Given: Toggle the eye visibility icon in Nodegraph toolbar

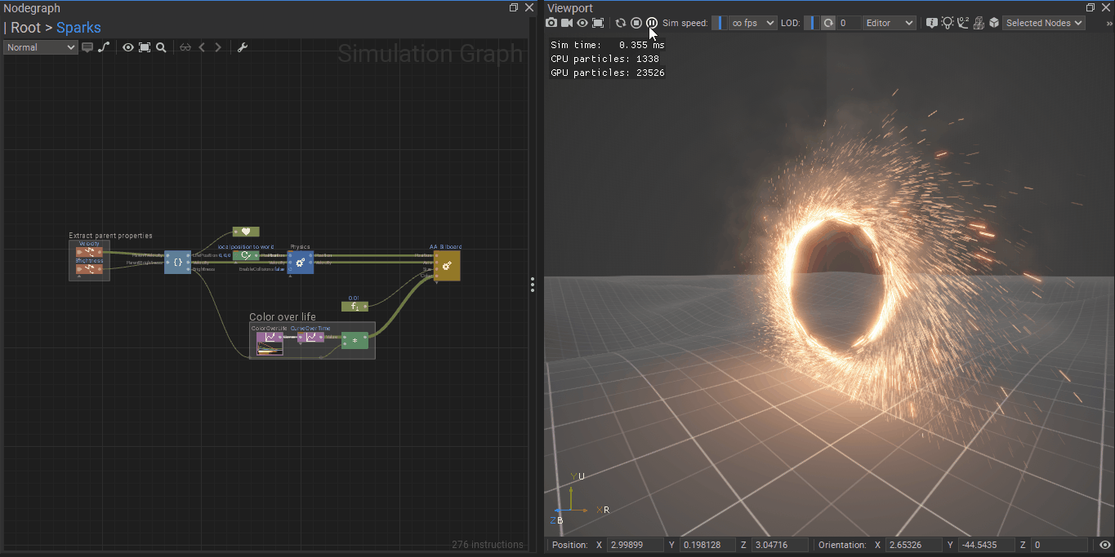Looking at the screenshot, I should coord(128,47).
